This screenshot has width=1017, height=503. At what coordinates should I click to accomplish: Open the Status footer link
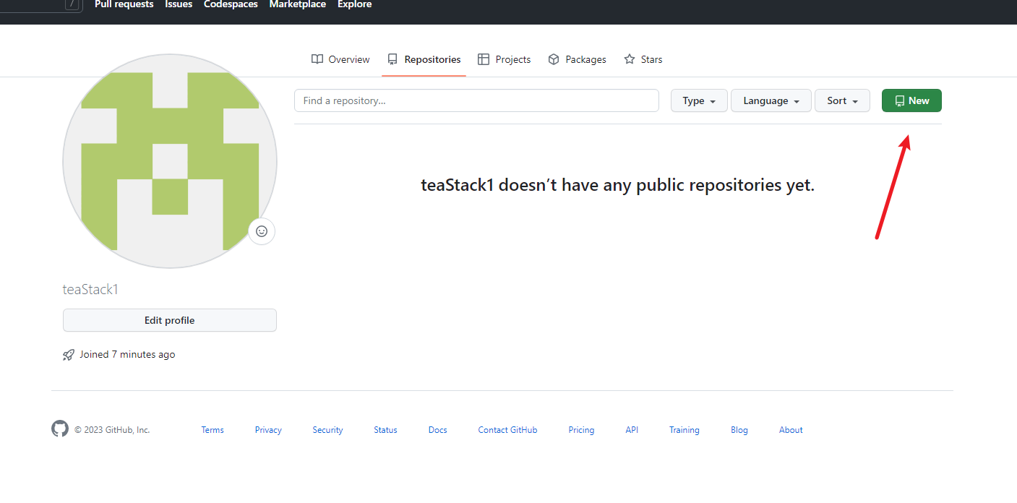(x=385, y=430)
